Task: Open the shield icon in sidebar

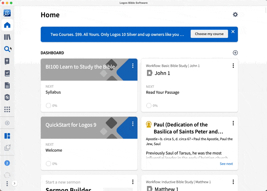Action: pyautogui.click(x=7, y=97)
